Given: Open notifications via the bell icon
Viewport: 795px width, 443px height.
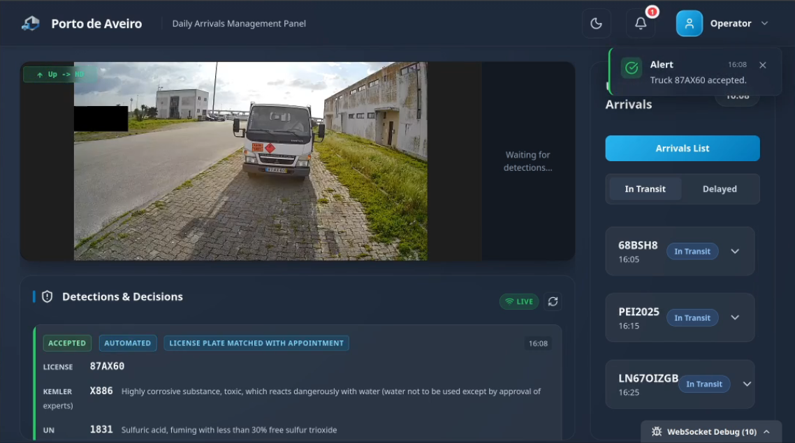Looking at the screenshot, I should (639, 24).
